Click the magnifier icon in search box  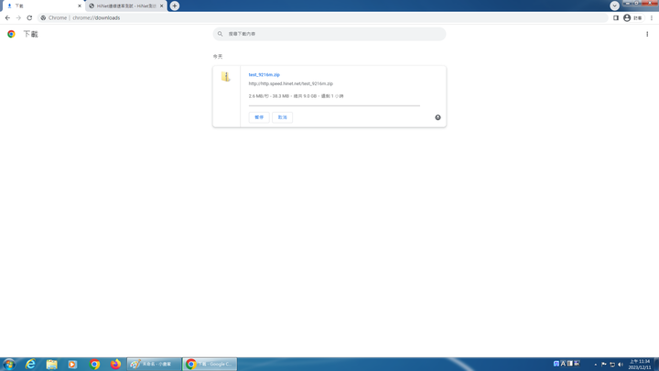[221, 34]
